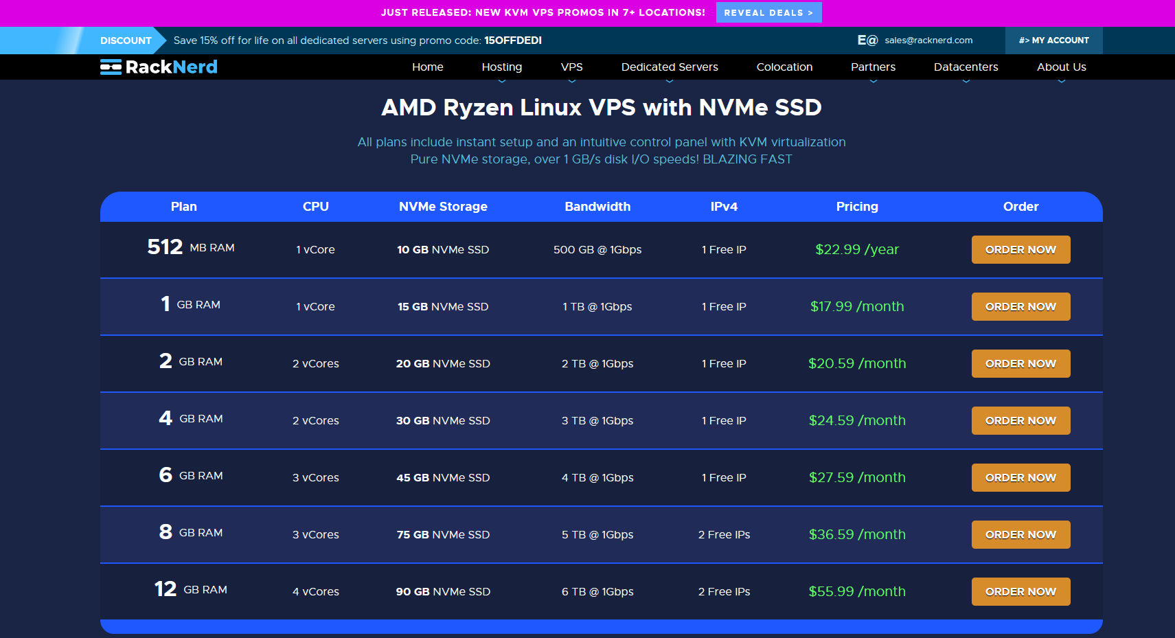
Task: Open the Home menu item
Action: 428,67
